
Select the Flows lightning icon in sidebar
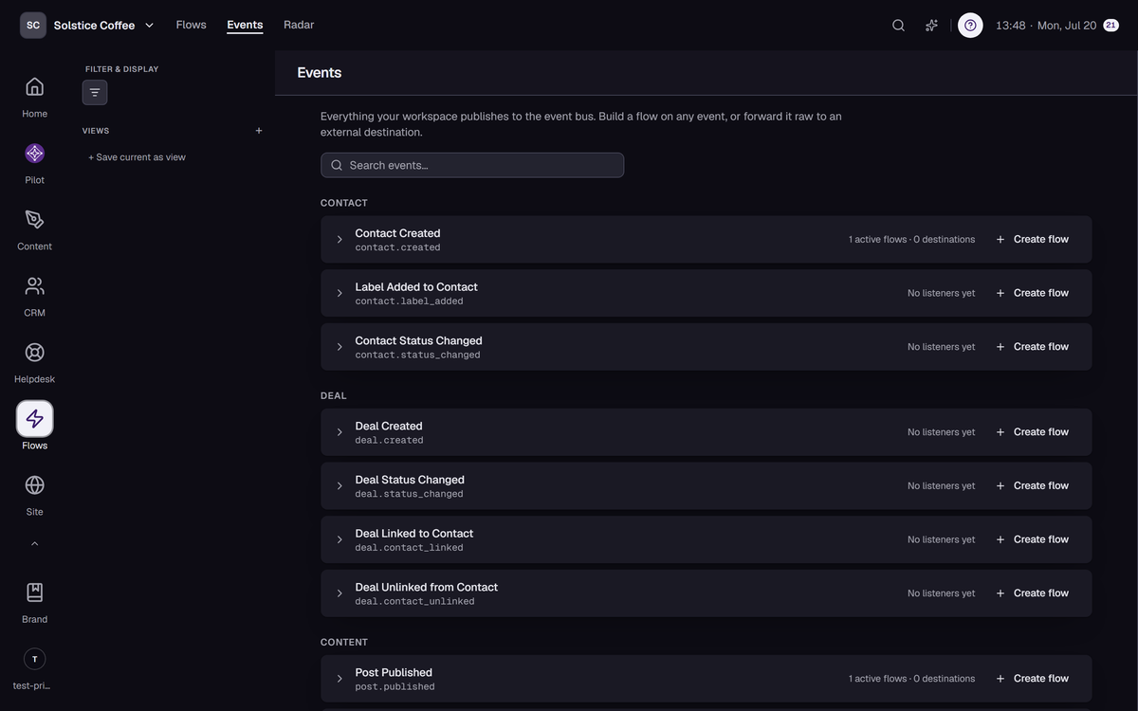click(34, 419)
